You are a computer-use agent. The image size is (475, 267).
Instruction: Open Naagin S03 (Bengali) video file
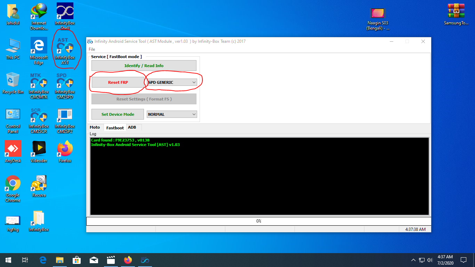[378, 19]
